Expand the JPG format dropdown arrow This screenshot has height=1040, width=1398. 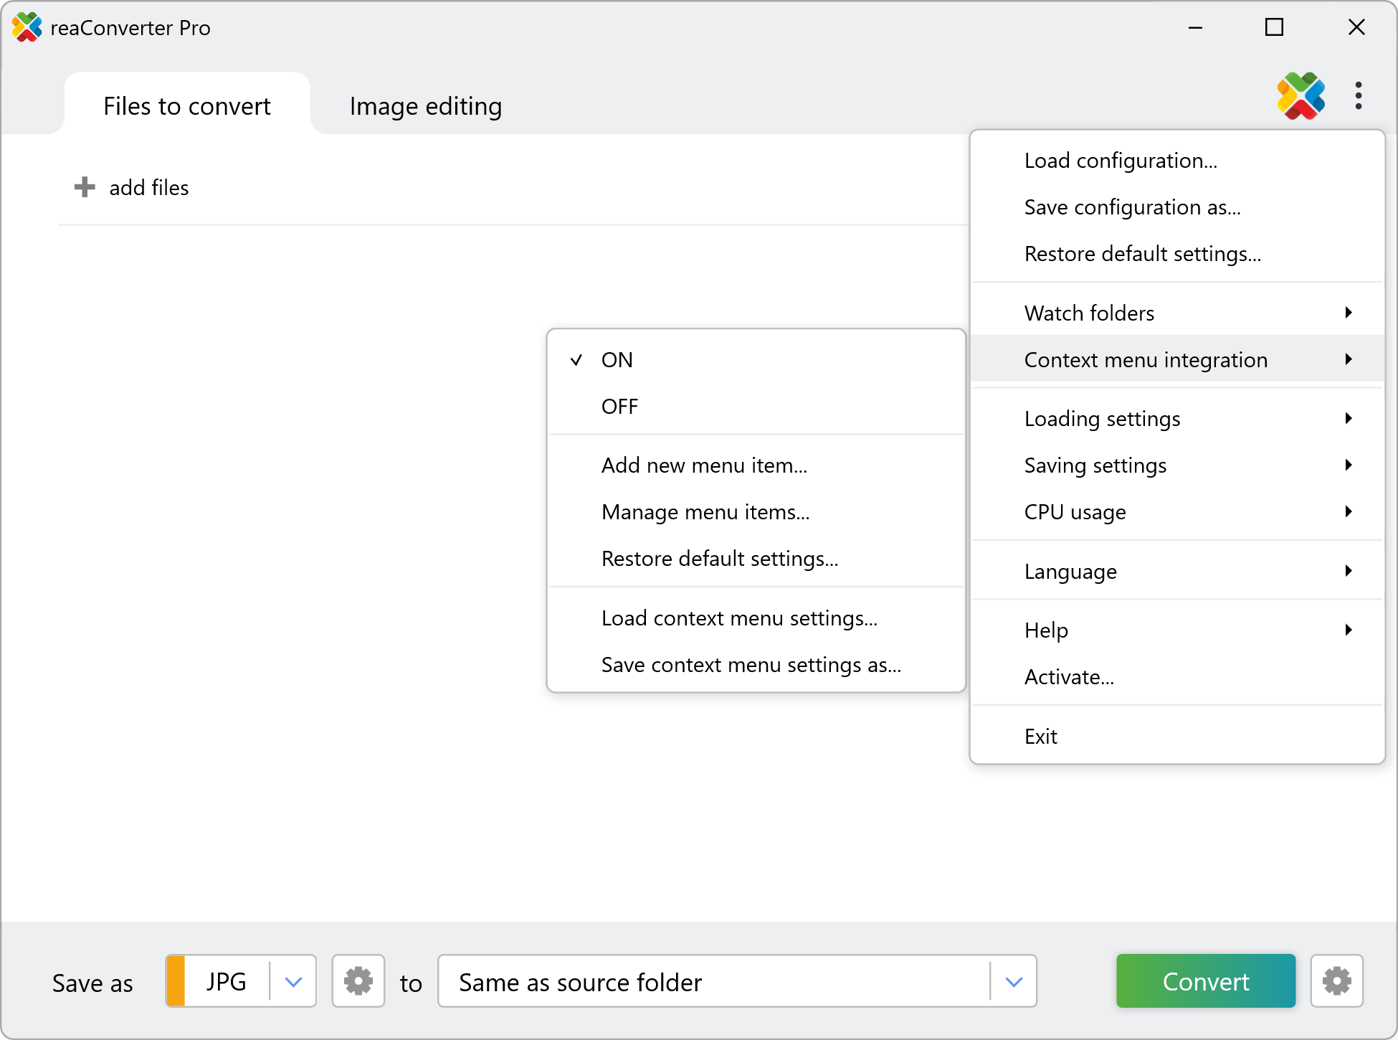pos(293,980)
